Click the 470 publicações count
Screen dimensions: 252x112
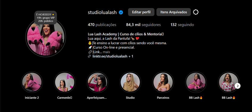pyautogui.click(x=102, y=25)
